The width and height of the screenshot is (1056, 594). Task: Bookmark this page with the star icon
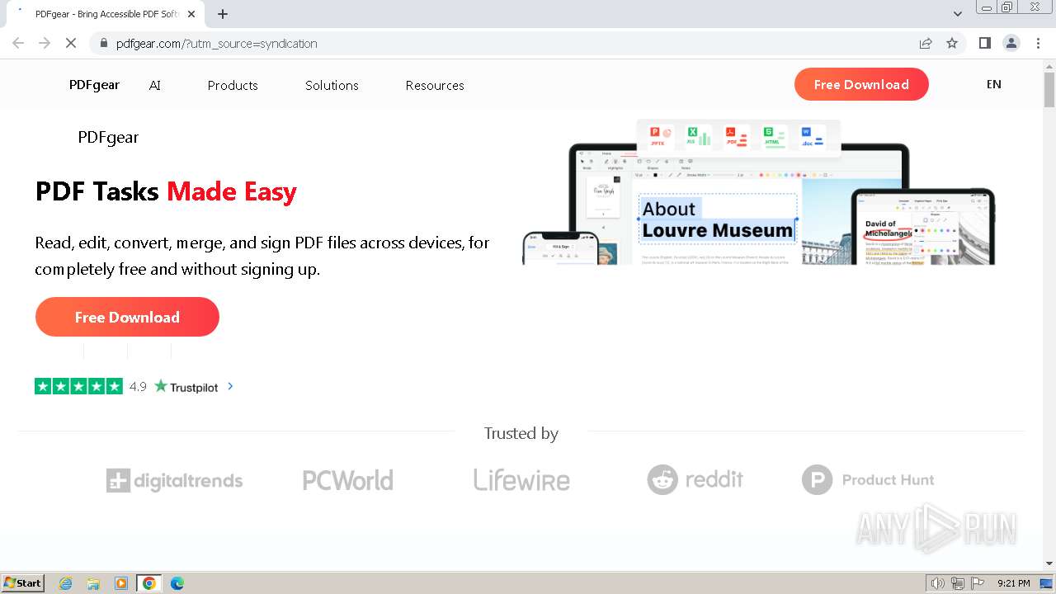pos(952,44)
